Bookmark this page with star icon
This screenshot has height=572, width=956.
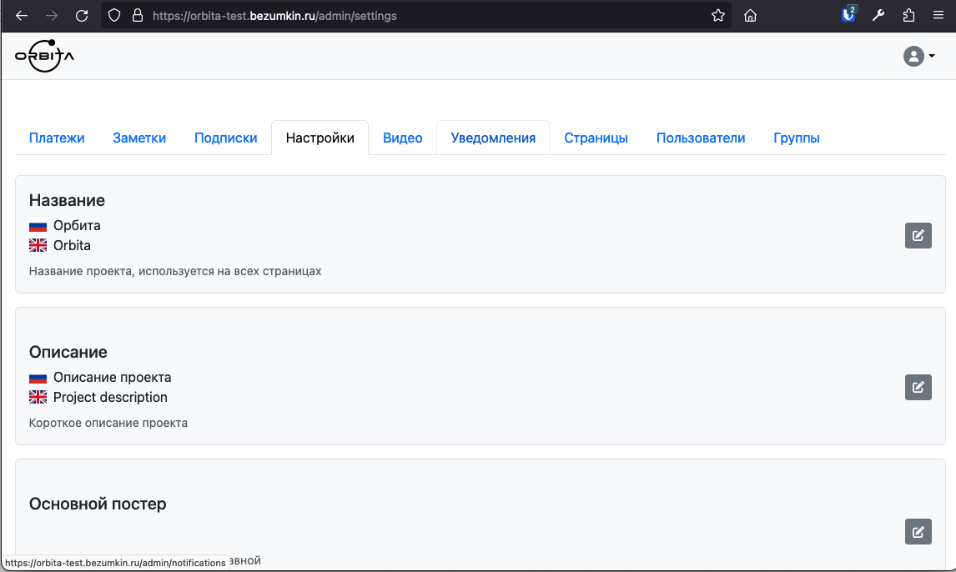click(717, 16)
